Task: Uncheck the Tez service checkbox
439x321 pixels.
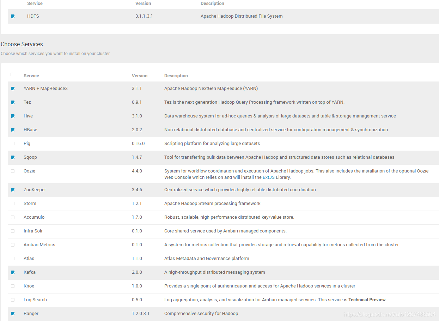Action: [13, 102]
